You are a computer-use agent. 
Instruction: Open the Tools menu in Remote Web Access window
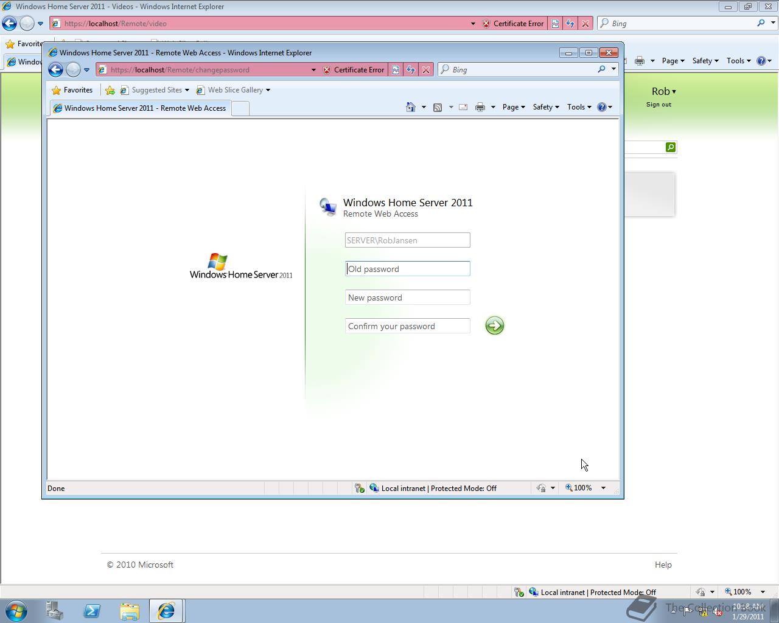pos(579,107)
